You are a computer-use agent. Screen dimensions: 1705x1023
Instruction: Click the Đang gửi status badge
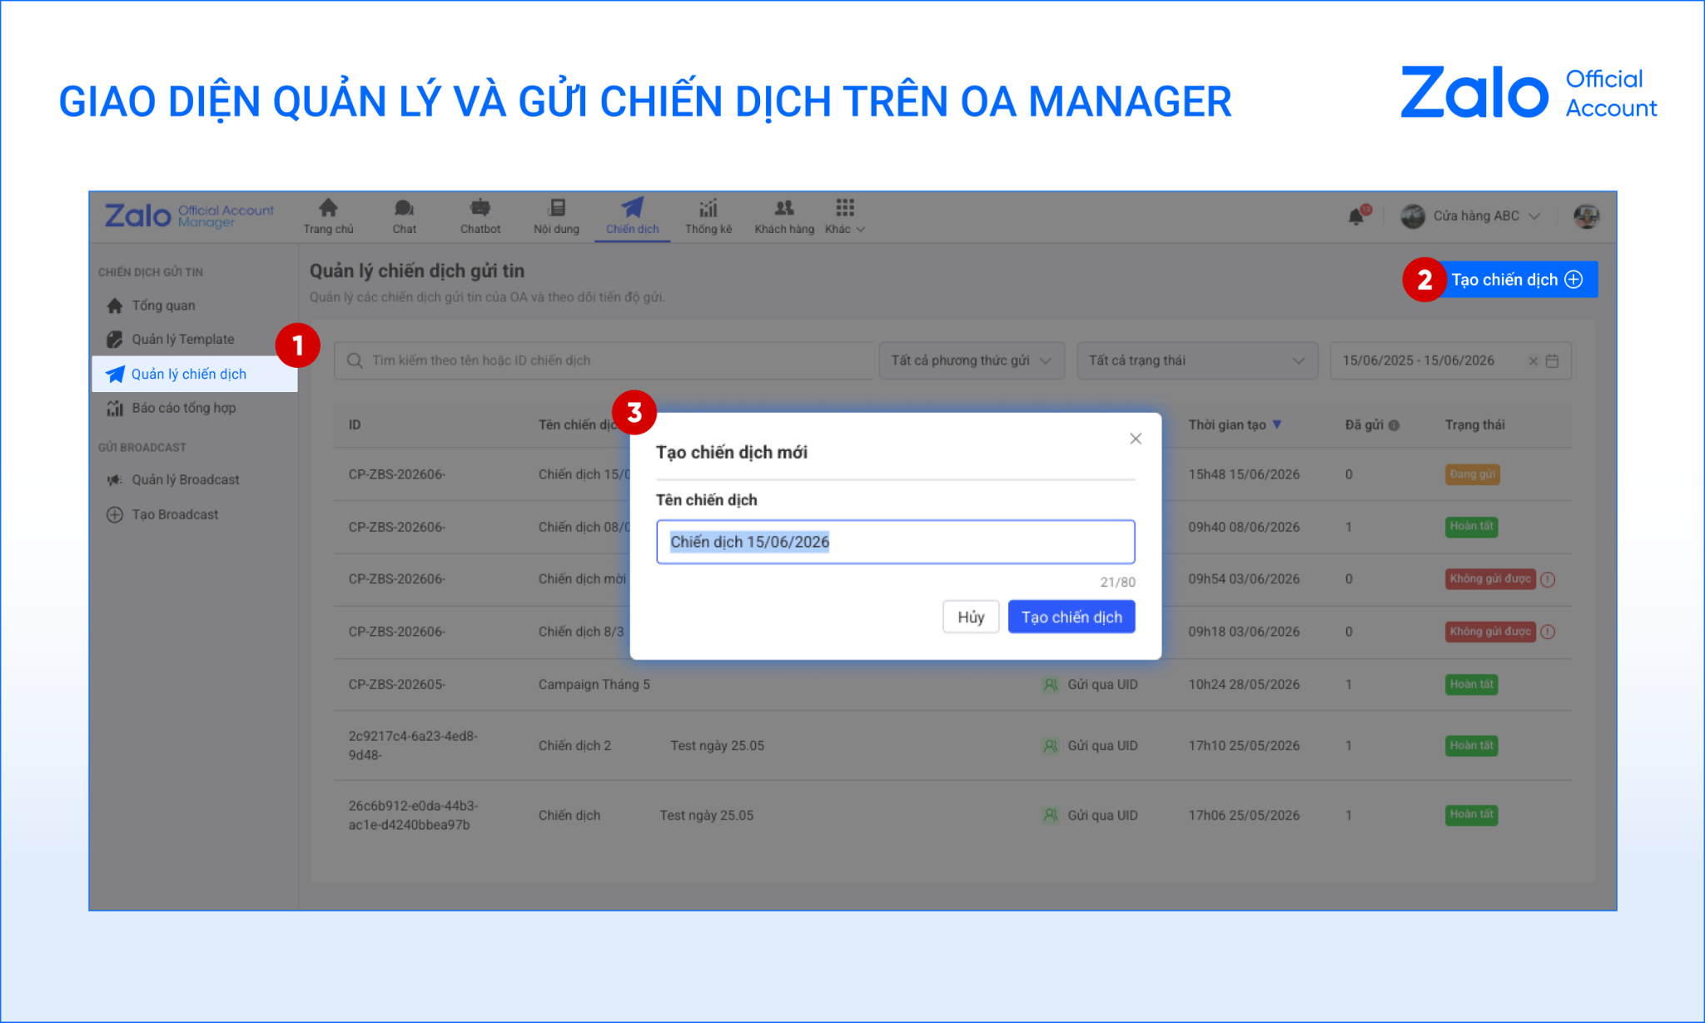coord(1472,474)
